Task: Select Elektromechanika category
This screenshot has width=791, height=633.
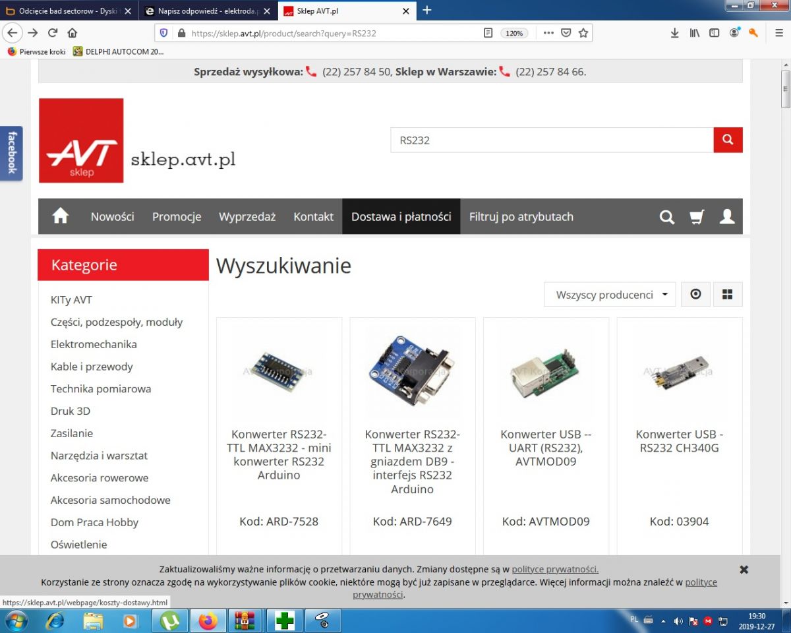Action: point(94,344)
